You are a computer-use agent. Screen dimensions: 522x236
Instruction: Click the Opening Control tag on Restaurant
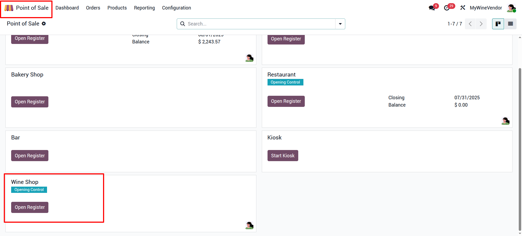(285, 82)
